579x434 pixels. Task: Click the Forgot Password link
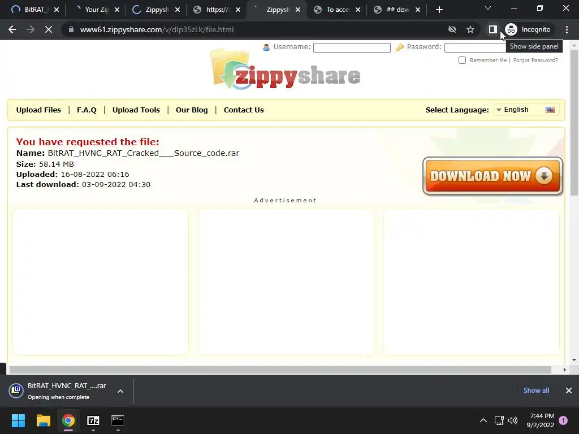coord(535,60)
